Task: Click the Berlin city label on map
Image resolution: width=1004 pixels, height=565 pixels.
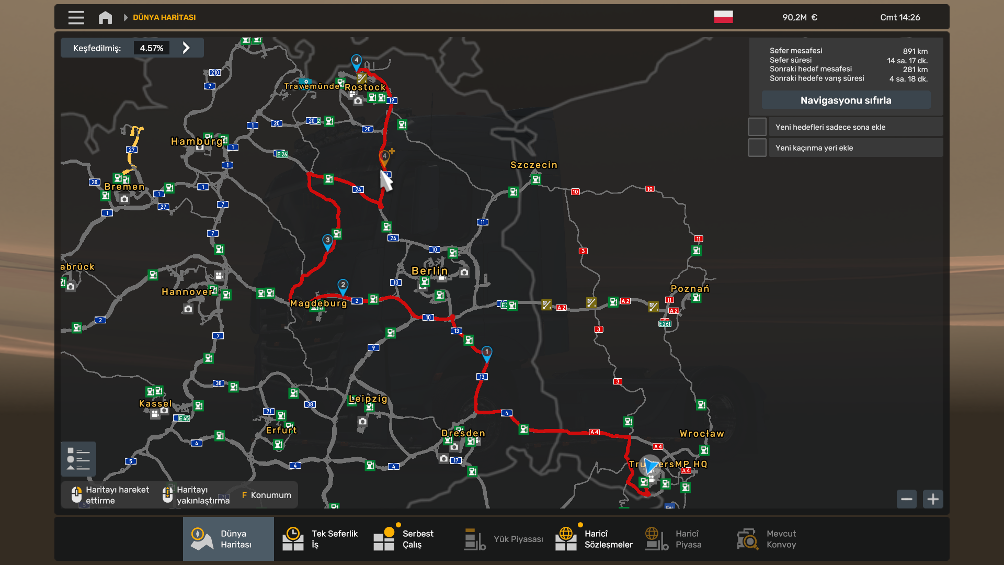Action: 429,271
